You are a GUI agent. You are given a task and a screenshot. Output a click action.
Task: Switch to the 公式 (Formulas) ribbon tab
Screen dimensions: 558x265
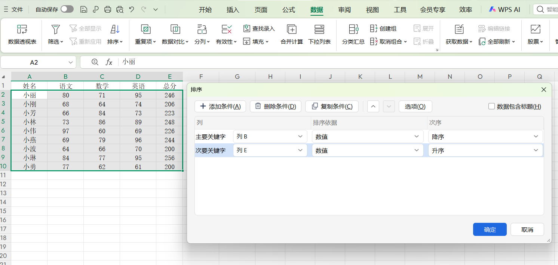click(288, 10)
